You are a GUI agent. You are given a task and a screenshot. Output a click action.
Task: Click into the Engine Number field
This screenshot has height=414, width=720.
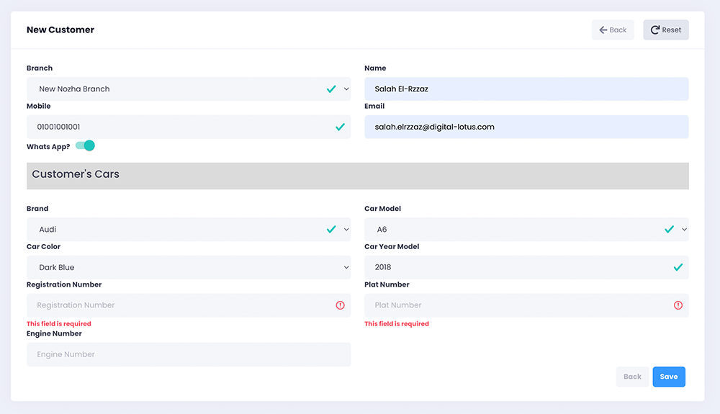(189, 354)
